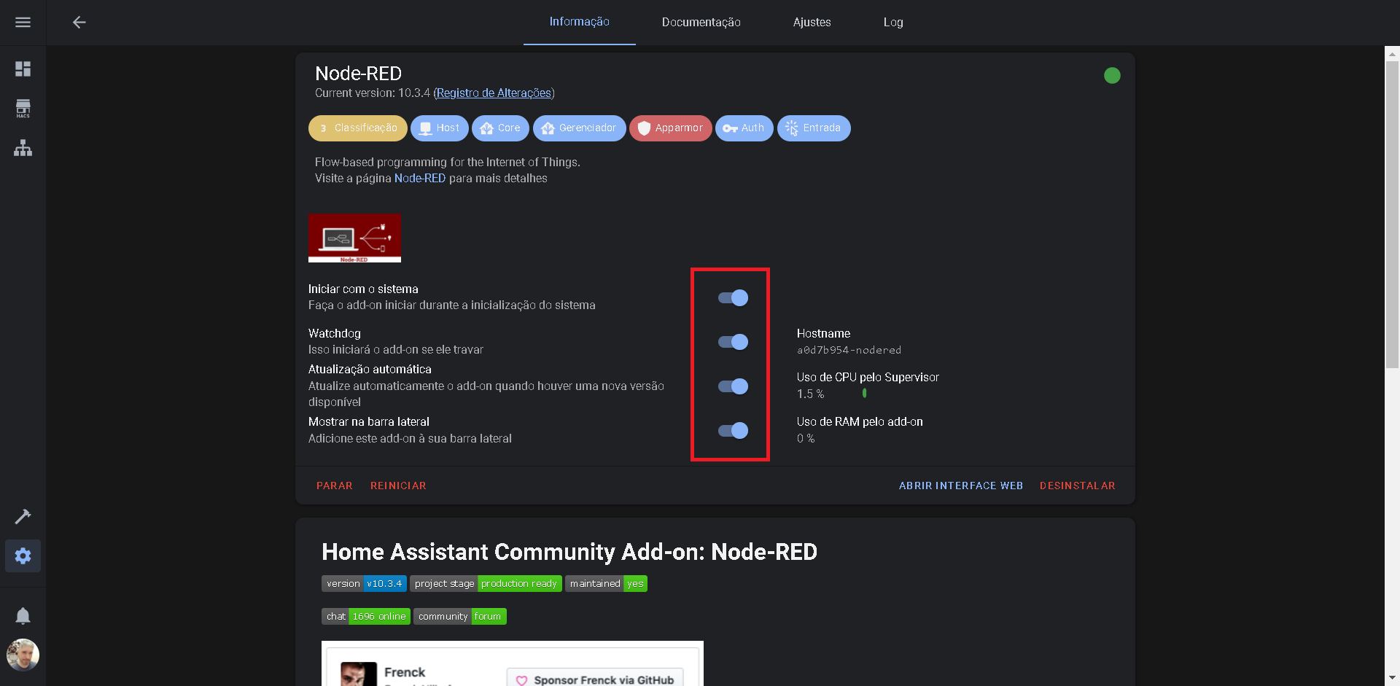Click the Frenck profile picture
This screenshot has width=1400, height=686.
pos(359,674)
